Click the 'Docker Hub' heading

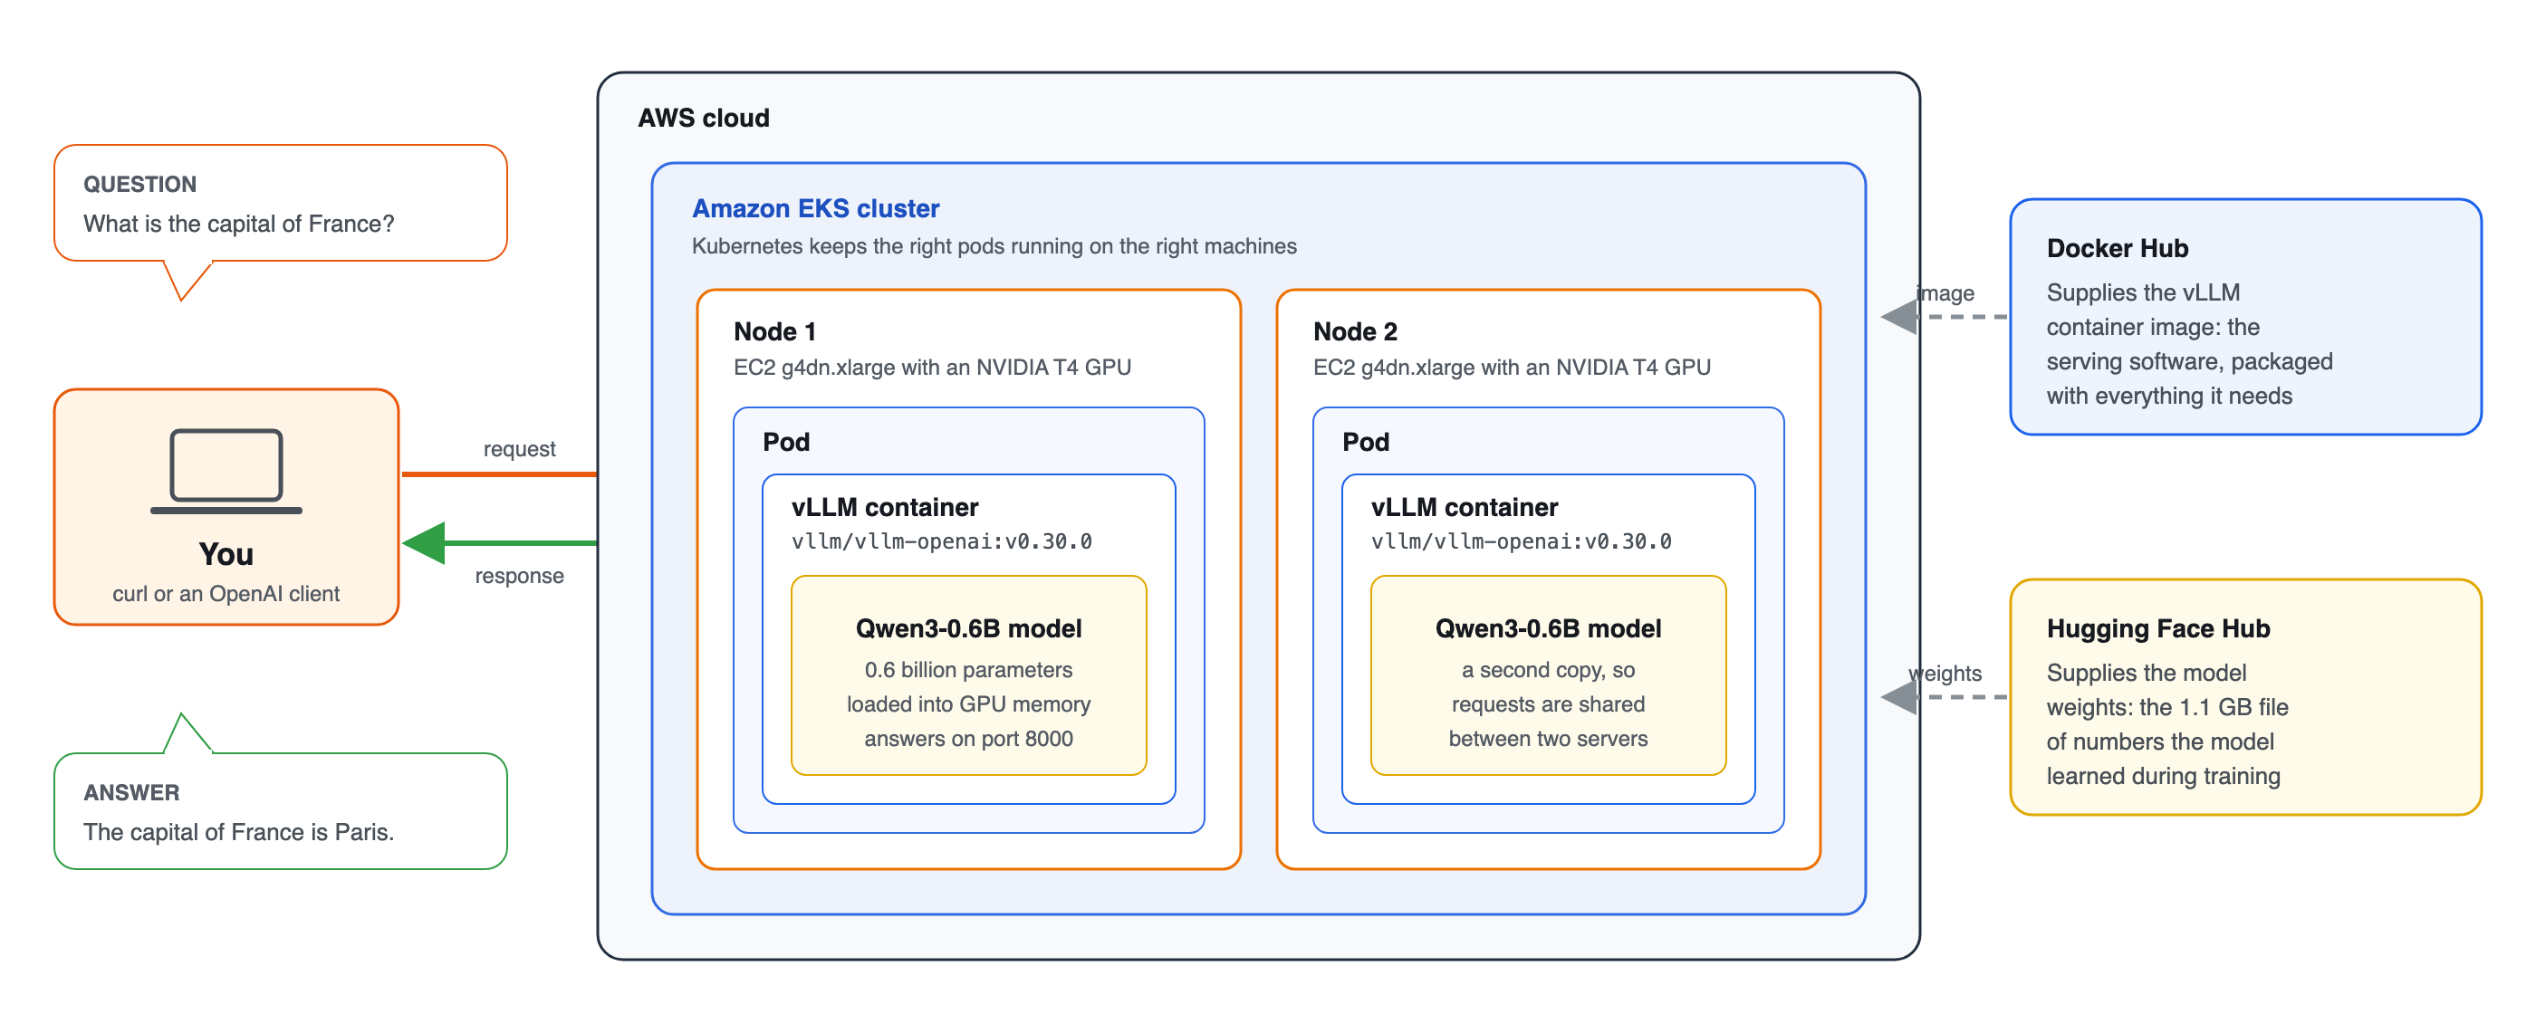2118,248
